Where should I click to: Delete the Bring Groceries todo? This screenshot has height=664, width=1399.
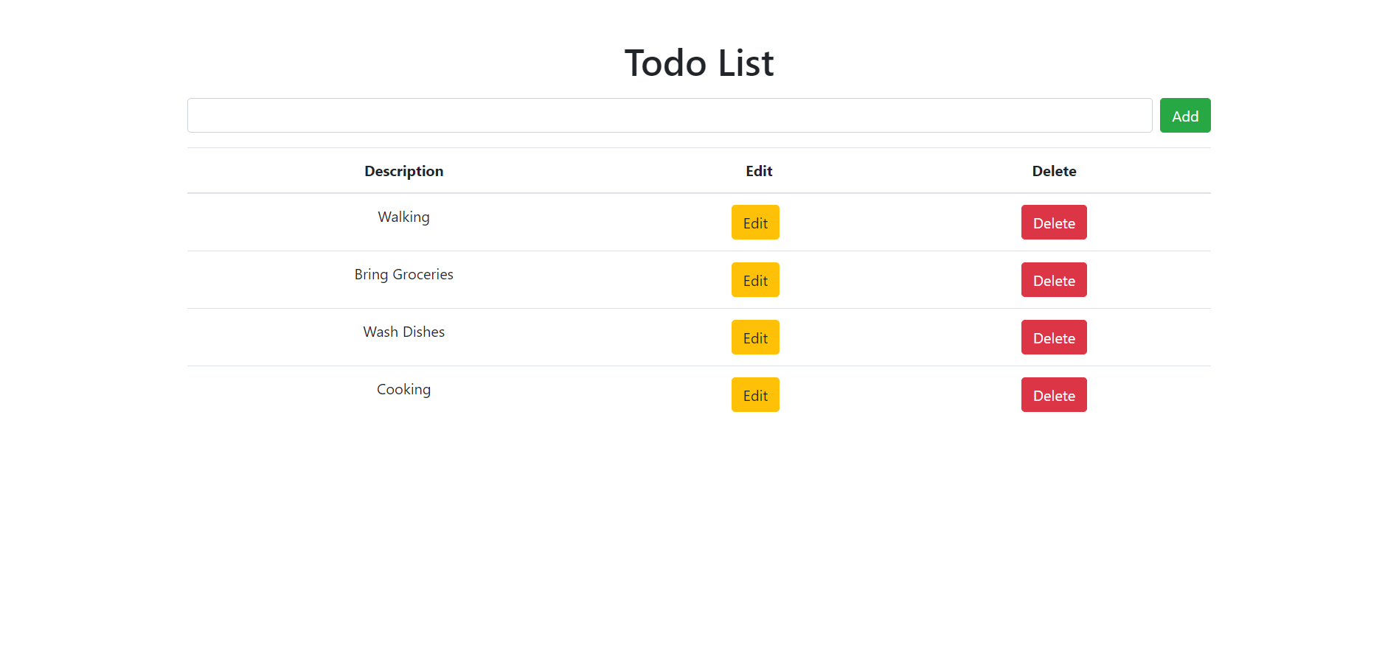coord(1053,280)
